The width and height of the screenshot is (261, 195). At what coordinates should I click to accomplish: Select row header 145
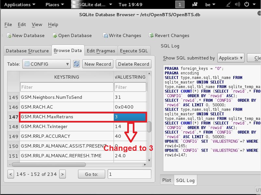tap(13, 97)
